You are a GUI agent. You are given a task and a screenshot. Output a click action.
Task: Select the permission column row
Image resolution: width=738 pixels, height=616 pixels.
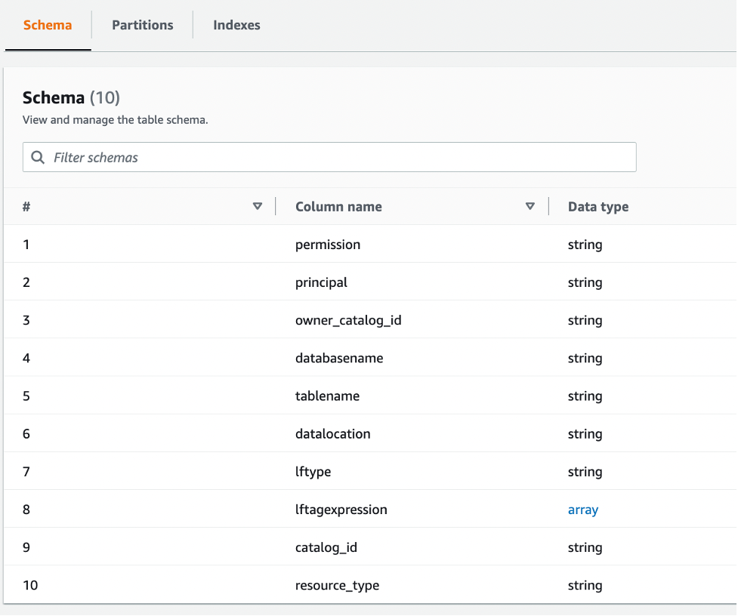click(x=328, y=245)
